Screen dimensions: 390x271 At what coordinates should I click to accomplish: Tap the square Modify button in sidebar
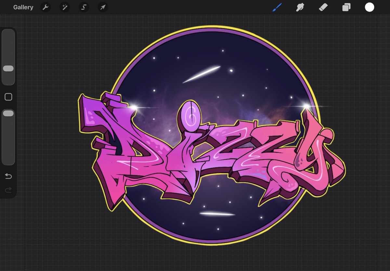click(8, 97)
